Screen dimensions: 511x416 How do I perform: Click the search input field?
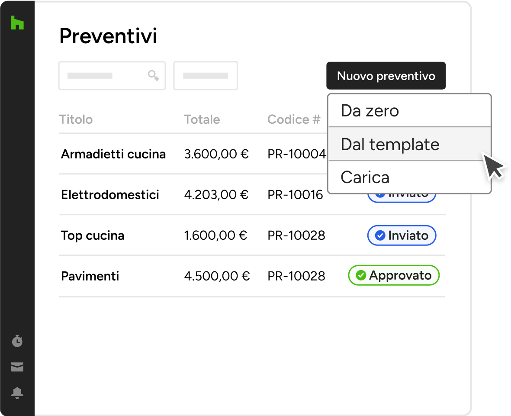click(112, 76)
